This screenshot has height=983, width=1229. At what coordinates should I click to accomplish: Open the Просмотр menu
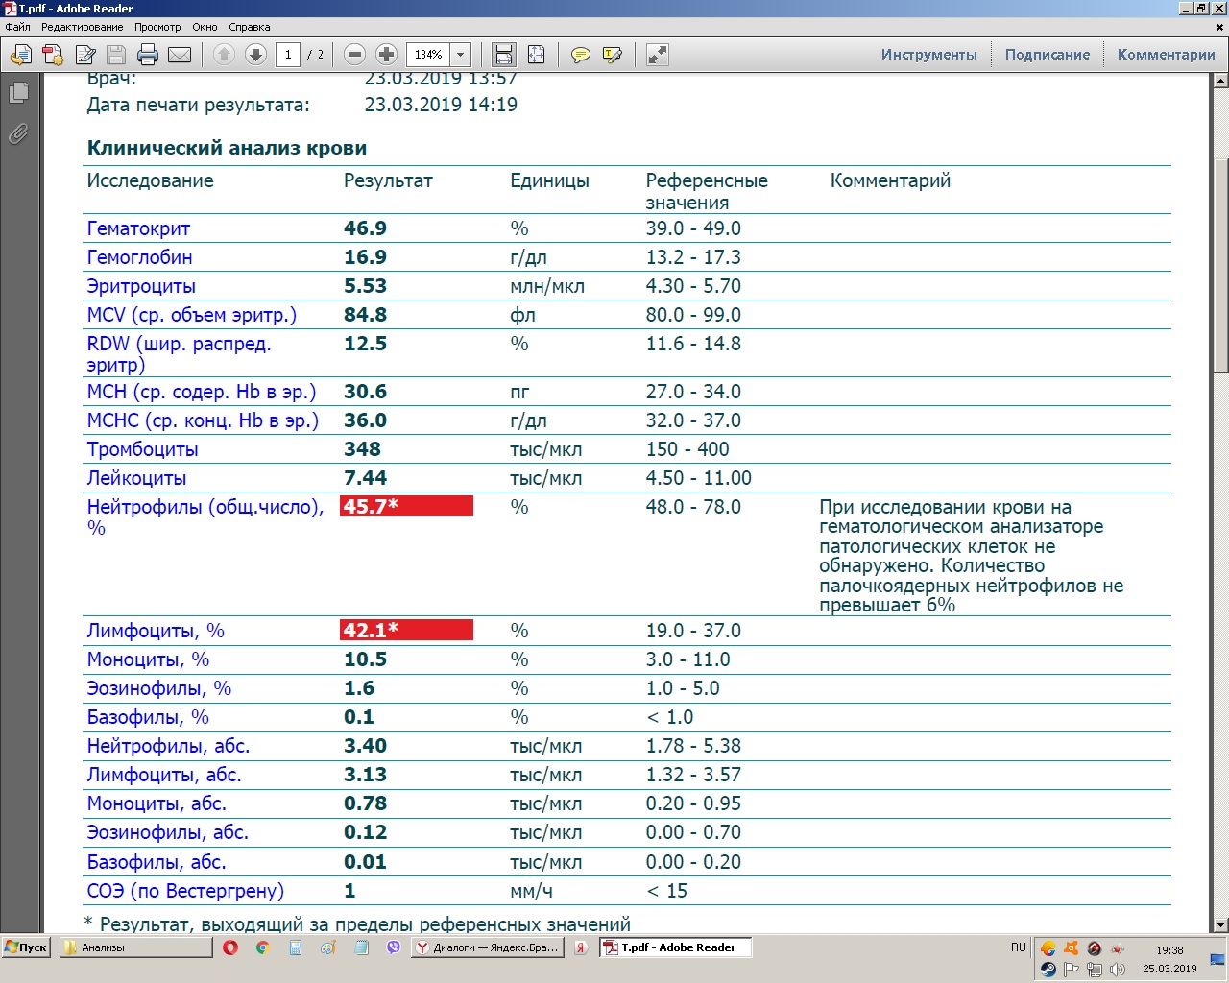[157, 27]
